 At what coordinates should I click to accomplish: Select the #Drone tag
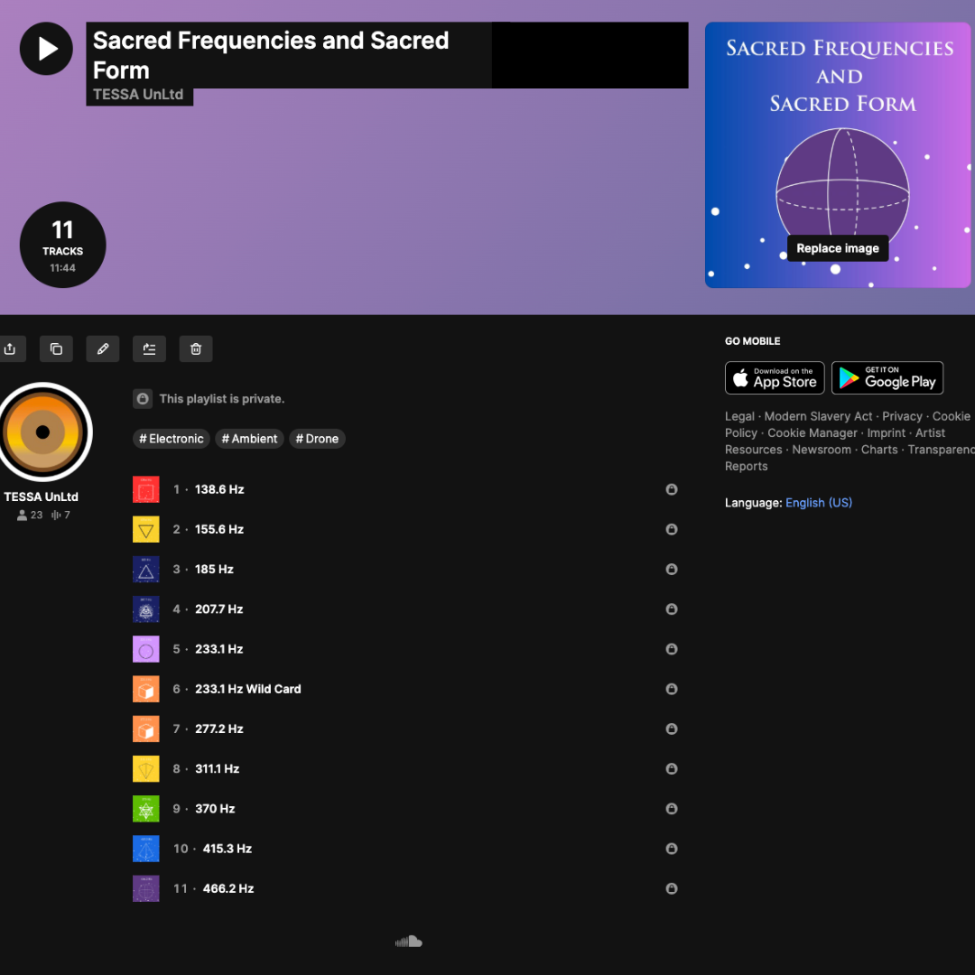pyautogui.click(x=317, y=439)
